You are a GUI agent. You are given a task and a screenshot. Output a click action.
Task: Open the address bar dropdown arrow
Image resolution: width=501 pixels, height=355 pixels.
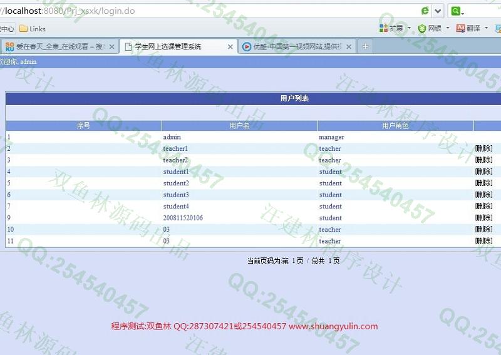coord(438,11)
